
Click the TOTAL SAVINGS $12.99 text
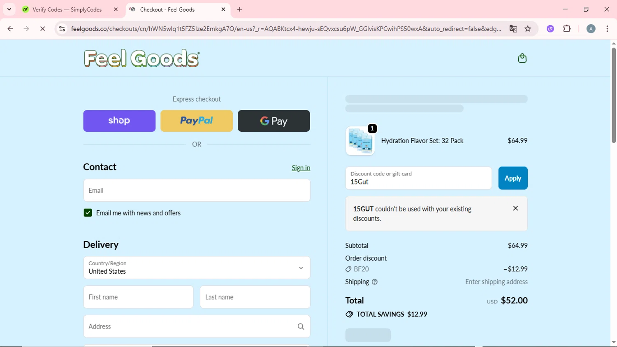[392, 314]
